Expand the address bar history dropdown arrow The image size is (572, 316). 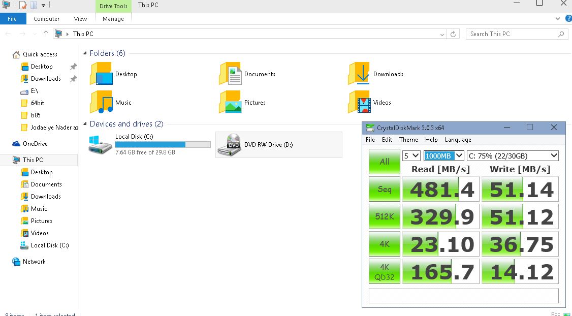point(442,35)
